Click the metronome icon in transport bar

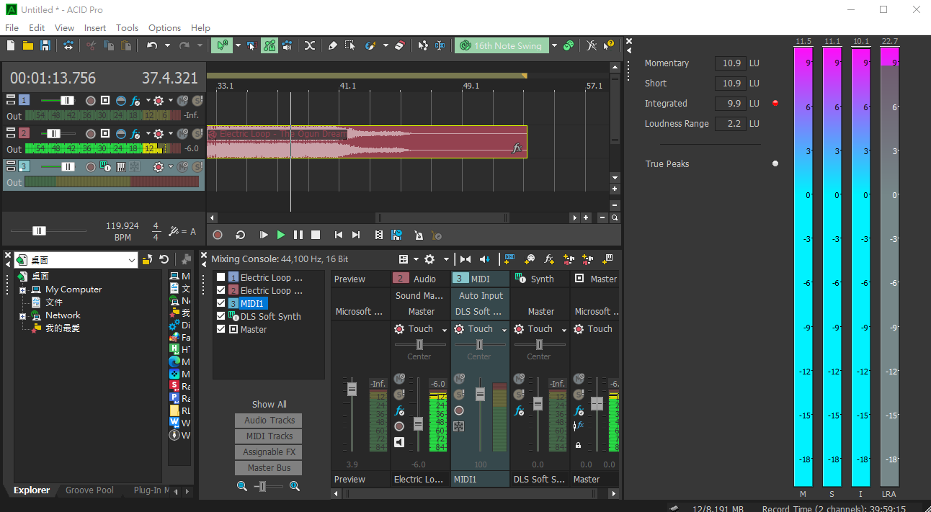tap(419, 235)
